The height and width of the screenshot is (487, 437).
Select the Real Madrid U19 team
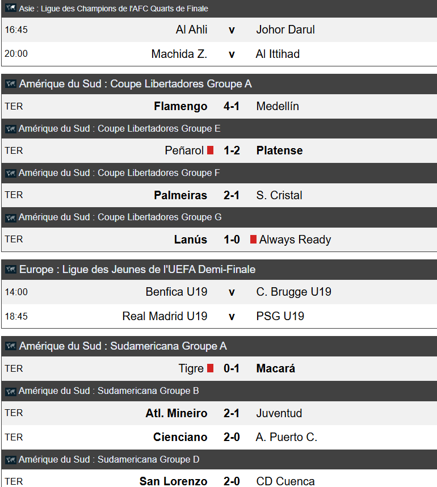(165, 316)
